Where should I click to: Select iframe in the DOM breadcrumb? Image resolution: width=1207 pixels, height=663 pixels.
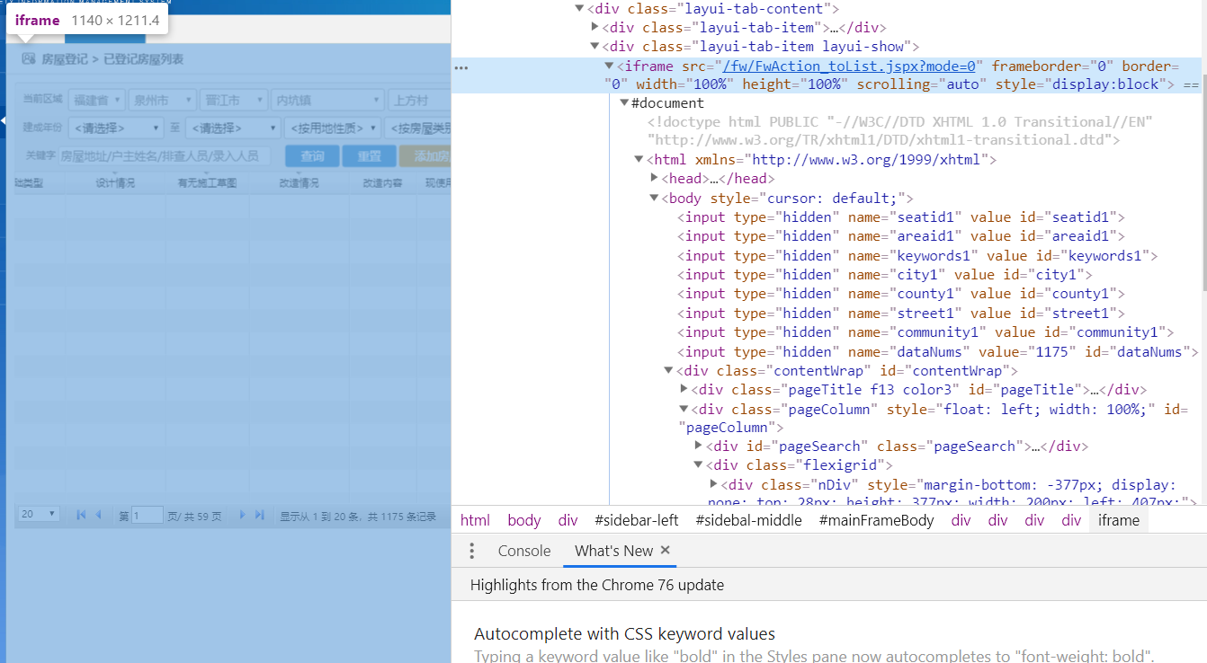[x=1119, y=520]
